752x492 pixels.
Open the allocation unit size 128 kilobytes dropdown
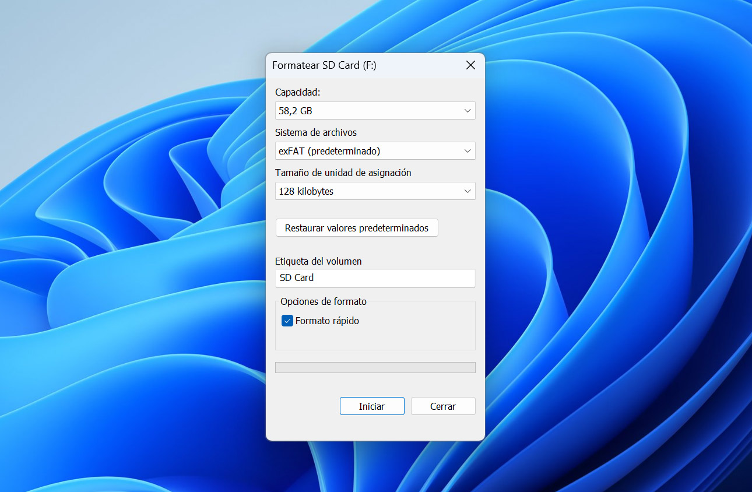(x=375, y=191)
